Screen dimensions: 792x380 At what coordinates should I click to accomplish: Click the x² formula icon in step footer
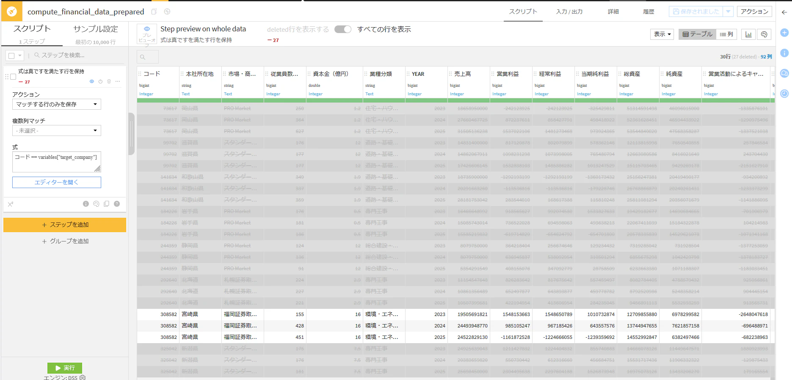pos(11,204)
